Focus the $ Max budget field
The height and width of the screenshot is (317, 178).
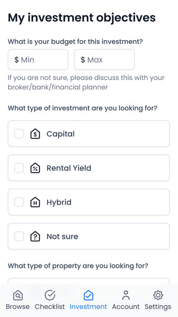(x=104, y=60)
